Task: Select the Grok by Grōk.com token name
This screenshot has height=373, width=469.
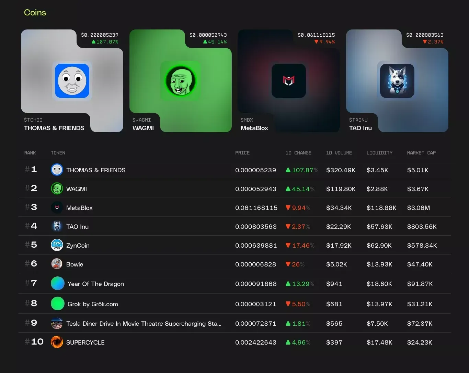Action: point(93,304)
